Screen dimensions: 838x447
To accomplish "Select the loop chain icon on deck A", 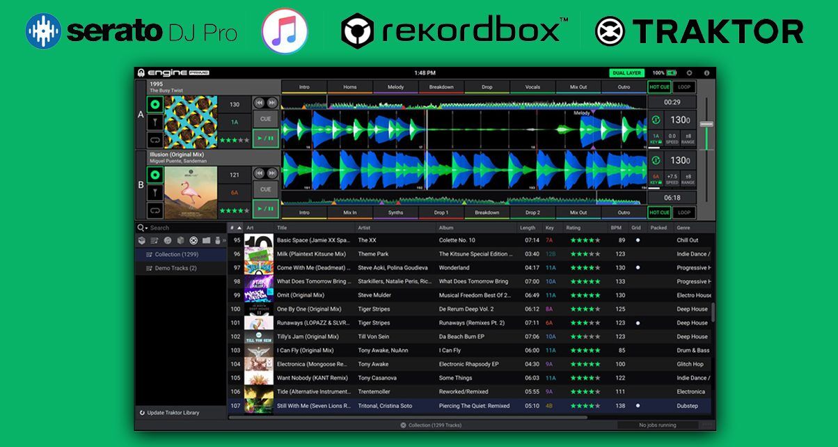I will (x=155, y=140).
